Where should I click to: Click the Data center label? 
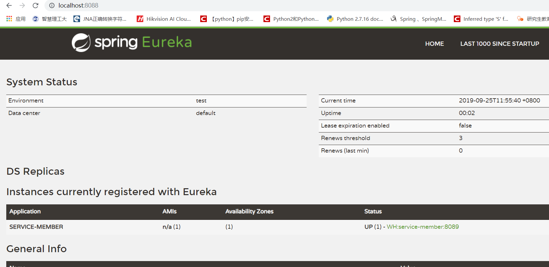(24, 113)
